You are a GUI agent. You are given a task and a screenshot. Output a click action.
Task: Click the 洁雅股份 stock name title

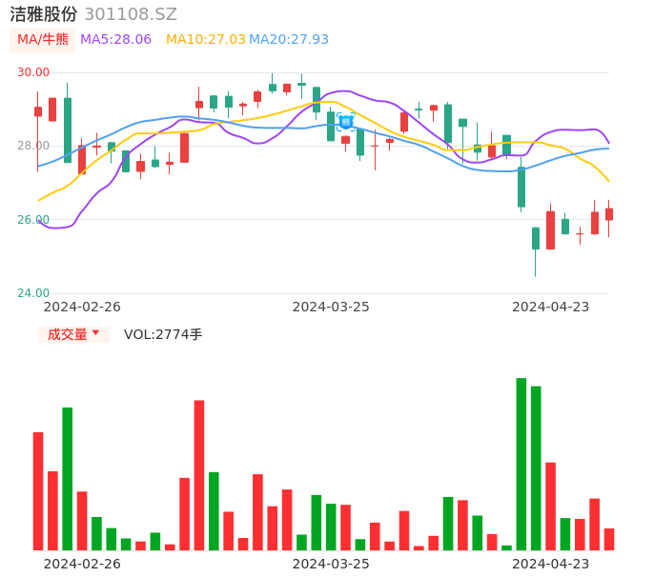pyautogui.click(x=43, y=14)
